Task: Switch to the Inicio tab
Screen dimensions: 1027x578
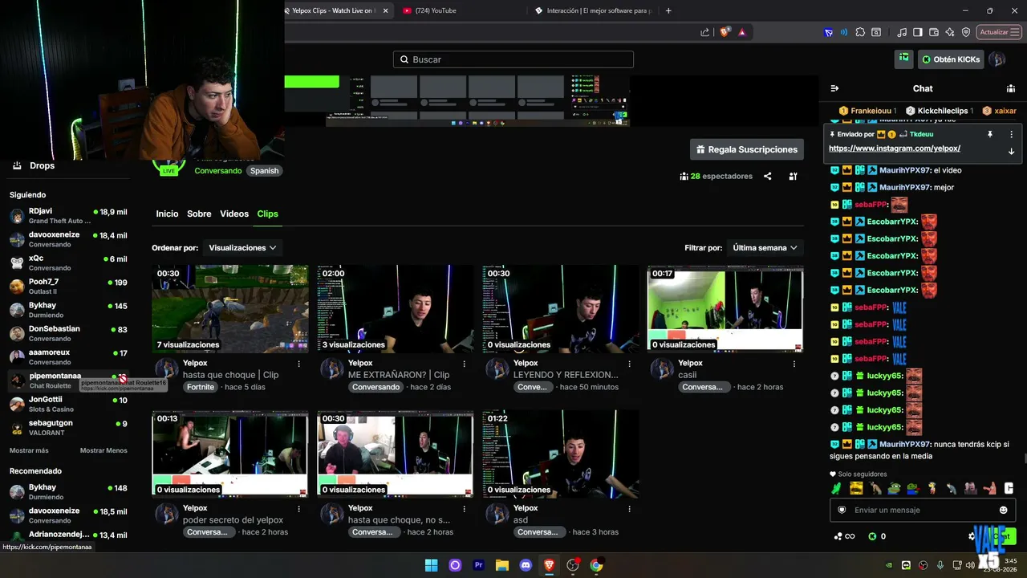Action: pos(167,214)
